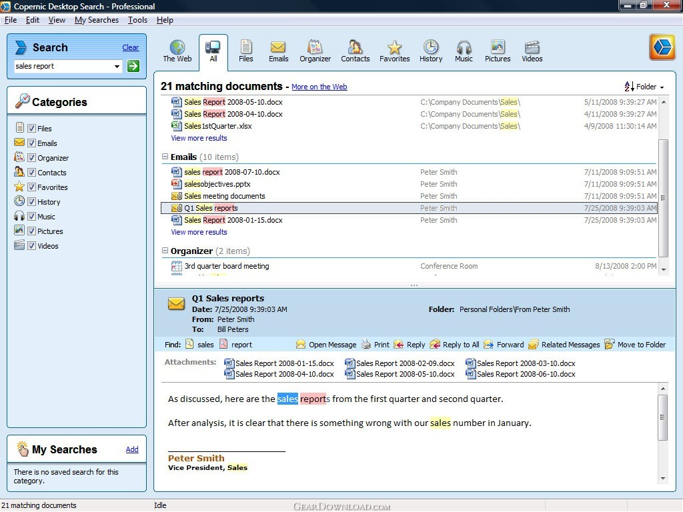This screenshot has width=683, height=512.
Task: Open the Tools menu
Action: pos(137,20)
